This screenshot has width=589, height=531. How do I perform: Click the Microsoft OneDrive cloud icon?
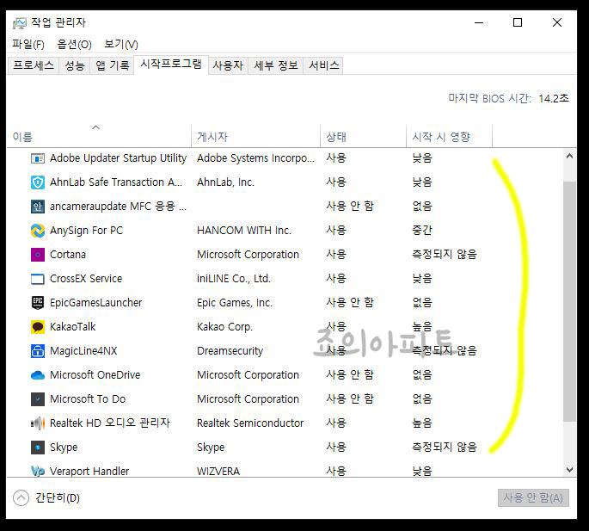coord(38,375)
